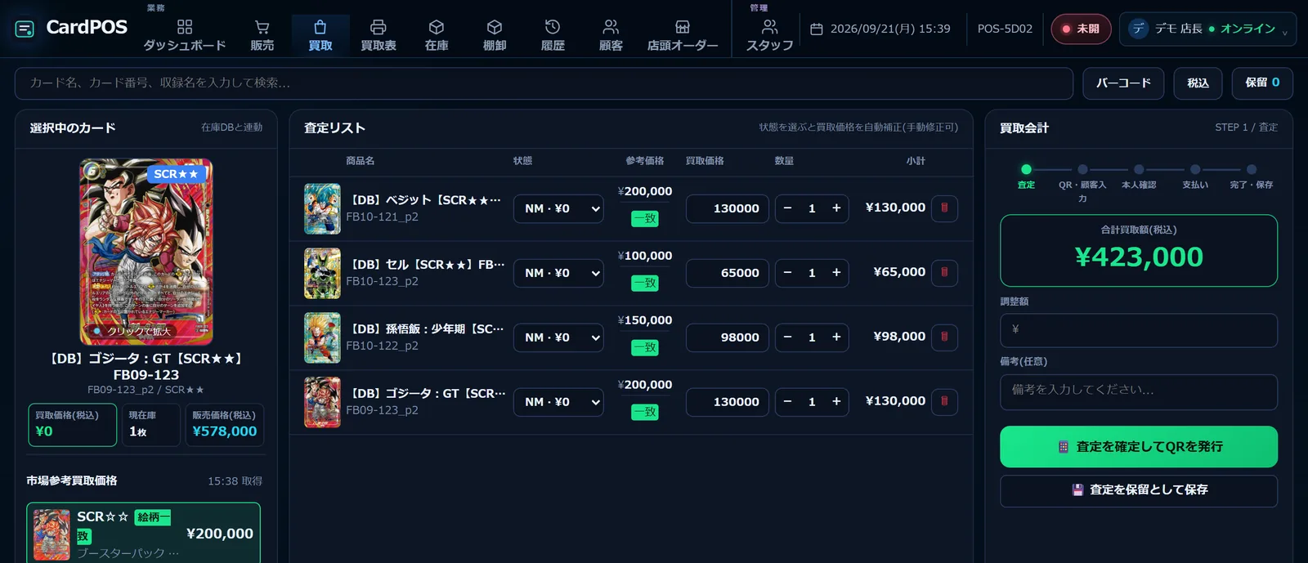Increase quantity for the セル row

[836, 273]
